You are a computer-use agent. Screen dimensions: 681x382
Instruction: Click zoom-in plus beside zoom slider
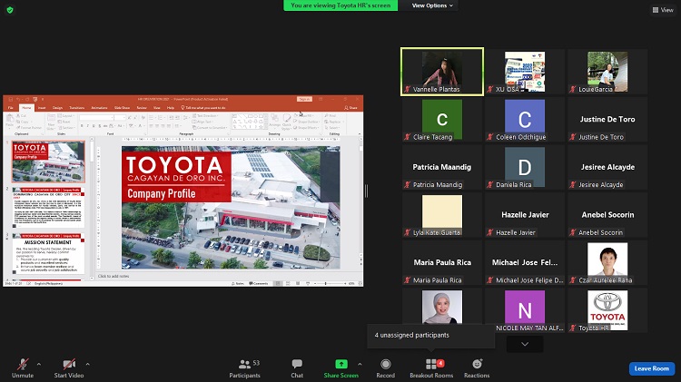pos(346,283)
